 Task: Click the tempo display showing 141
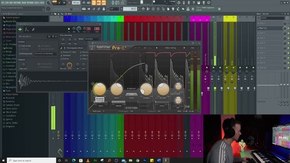coord(76,3)
